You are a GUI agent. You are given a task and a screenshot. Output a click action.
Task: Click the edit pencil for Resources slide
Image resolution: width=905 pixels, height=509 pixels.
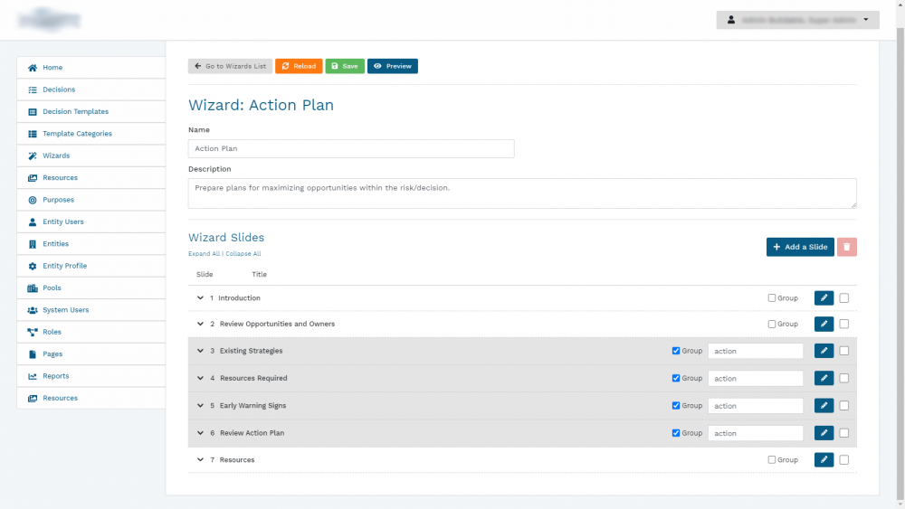(824, 460)
